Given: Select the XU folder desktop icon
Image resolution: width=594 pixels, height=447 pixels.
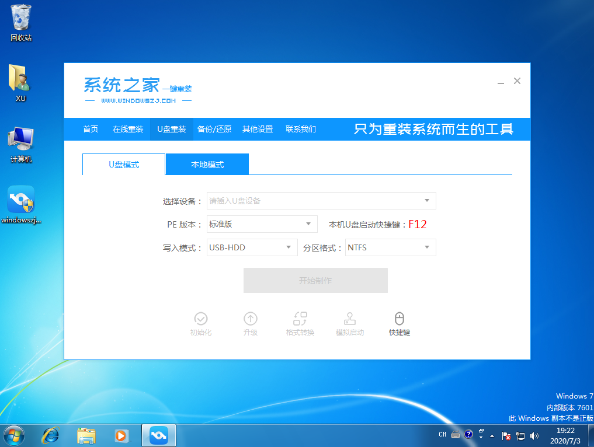Looking at the screenshot, I should coord(20,83).
